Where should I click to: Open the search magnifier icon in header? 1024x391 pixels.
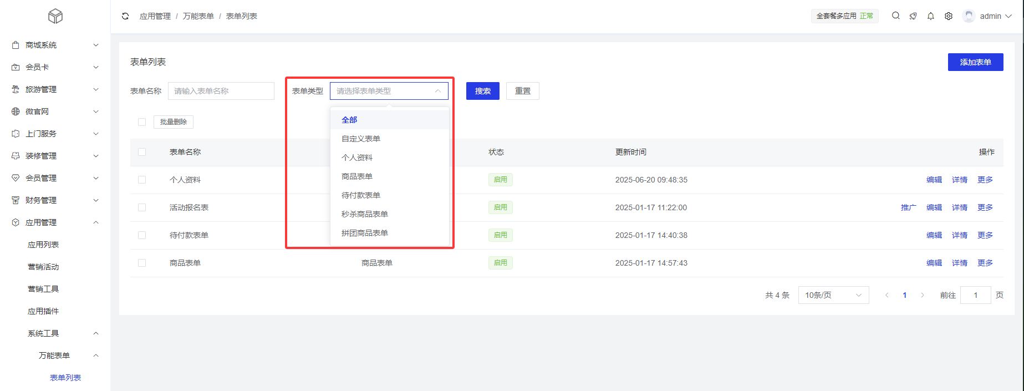point(895,16)
